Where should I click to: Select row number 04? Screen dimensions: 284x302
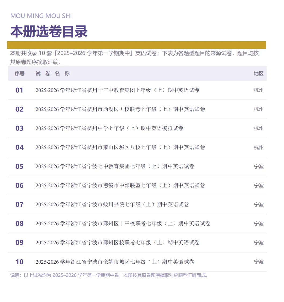pos(19,147)
